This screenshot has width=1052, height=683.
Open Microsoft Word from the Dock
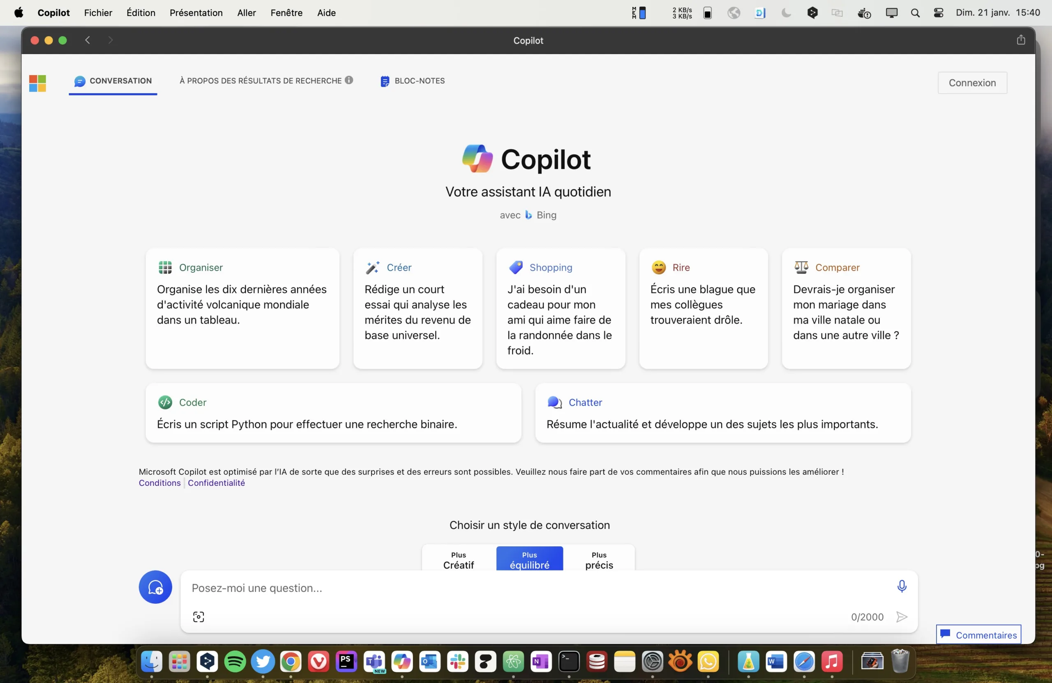pyautogui.click(x=777, y=661)
